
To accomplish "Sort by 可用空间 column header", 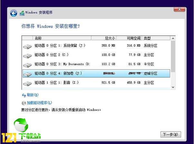I will 129,38.
